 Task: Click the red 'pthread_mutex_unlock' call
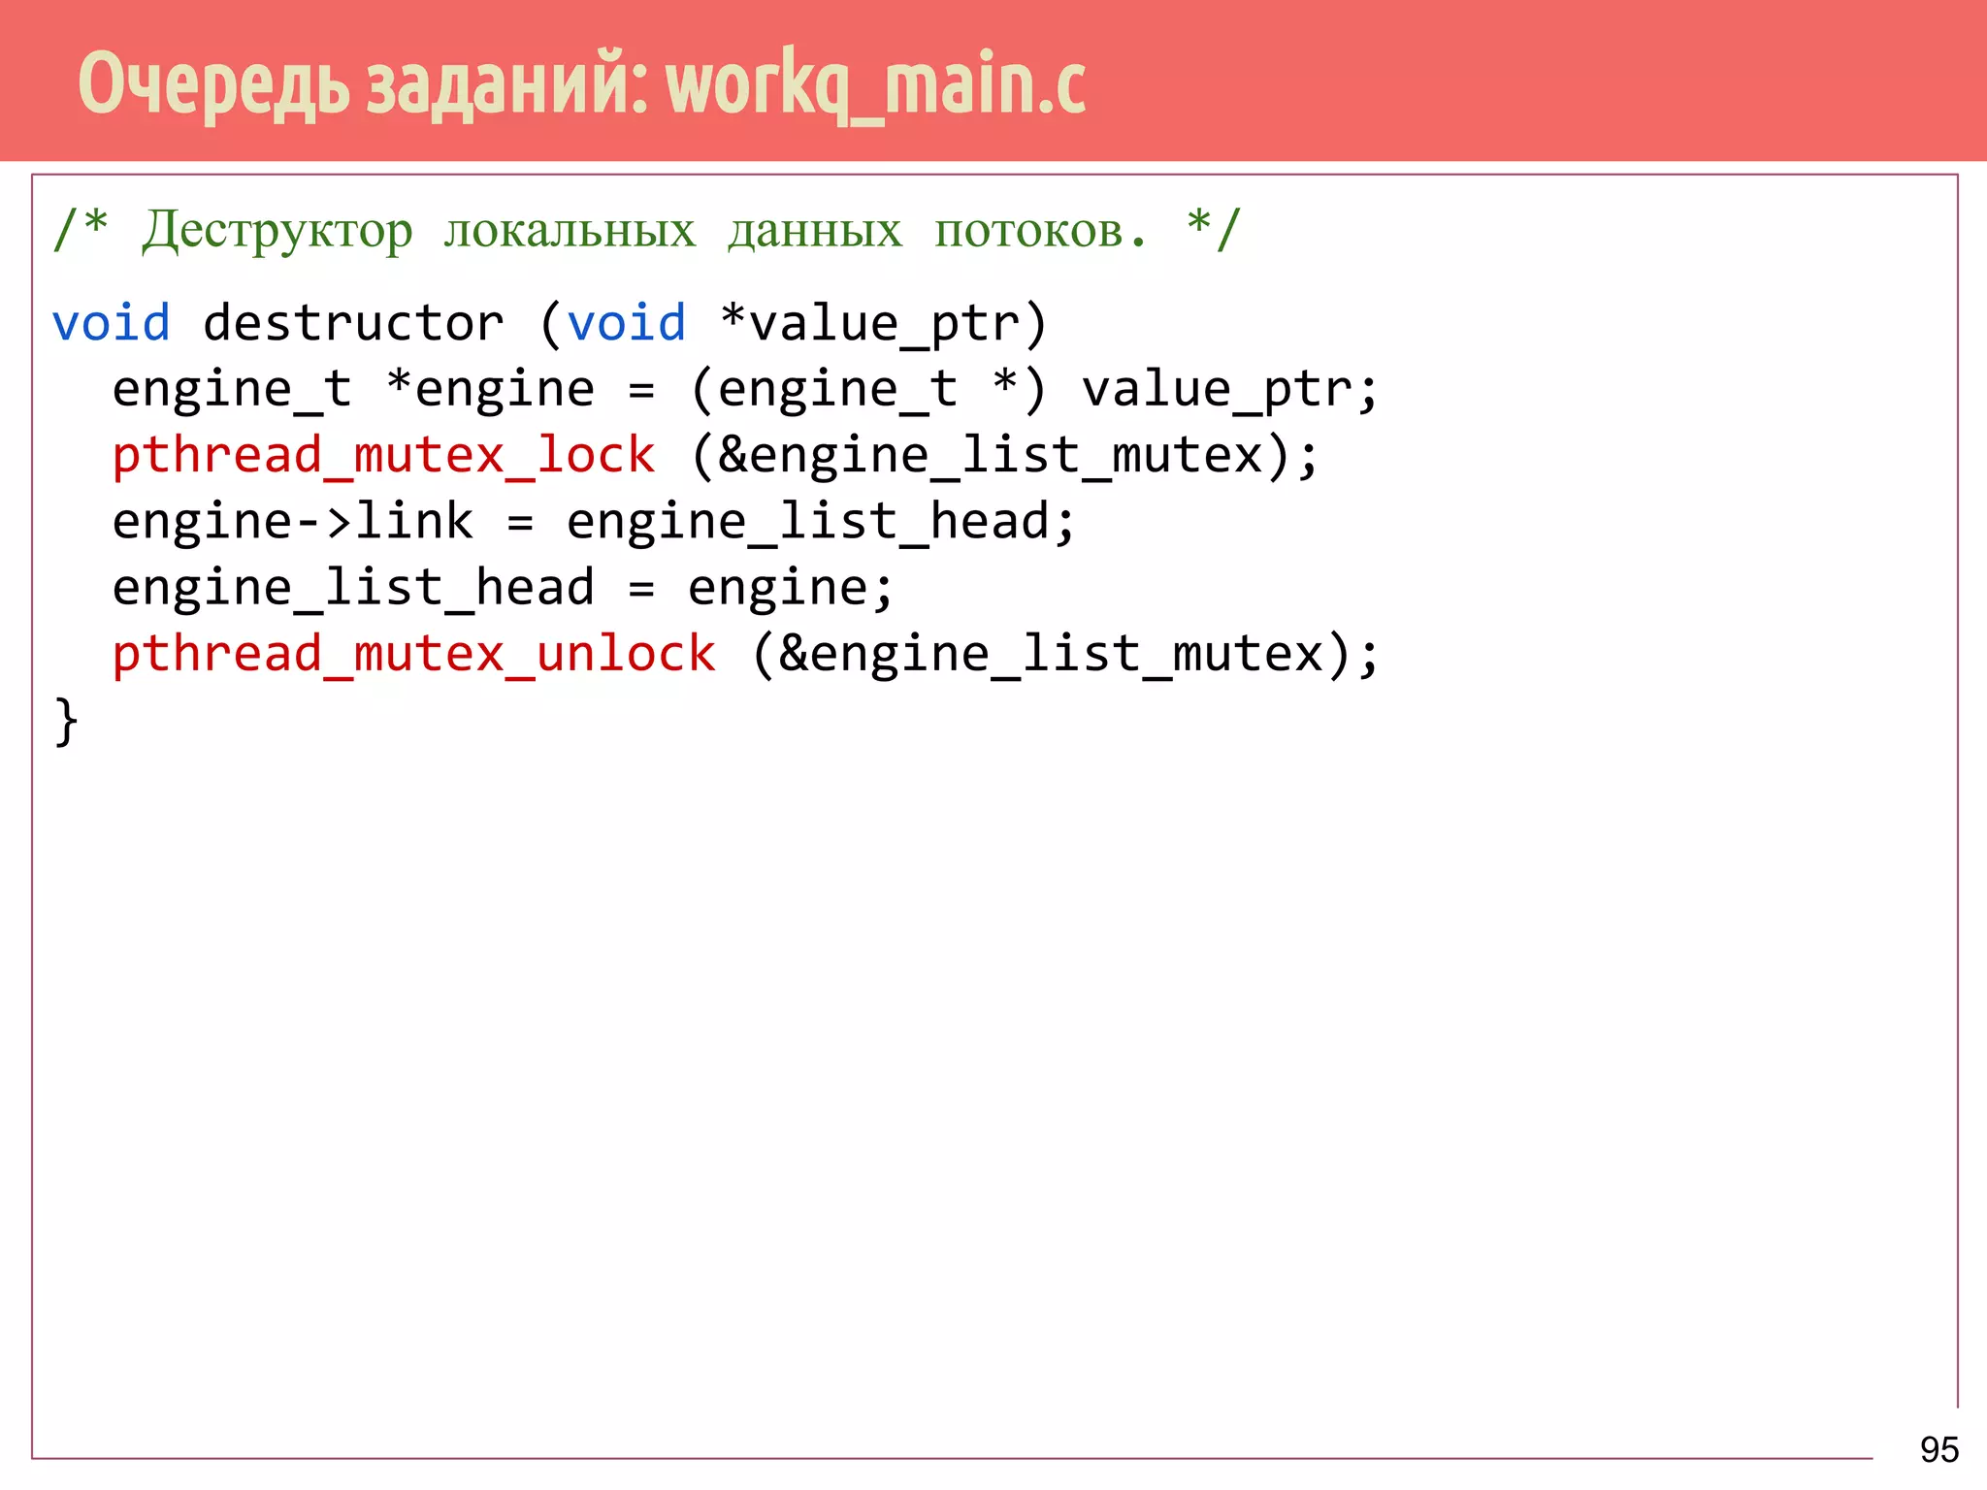coord(414,654)
